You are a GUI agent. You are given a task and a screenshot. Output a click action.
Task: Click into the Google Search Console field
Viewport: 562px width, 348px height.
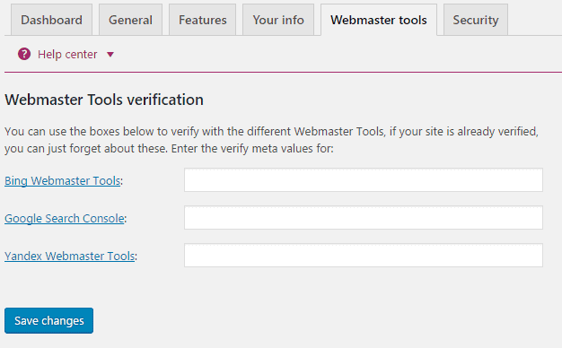point(364,217)
